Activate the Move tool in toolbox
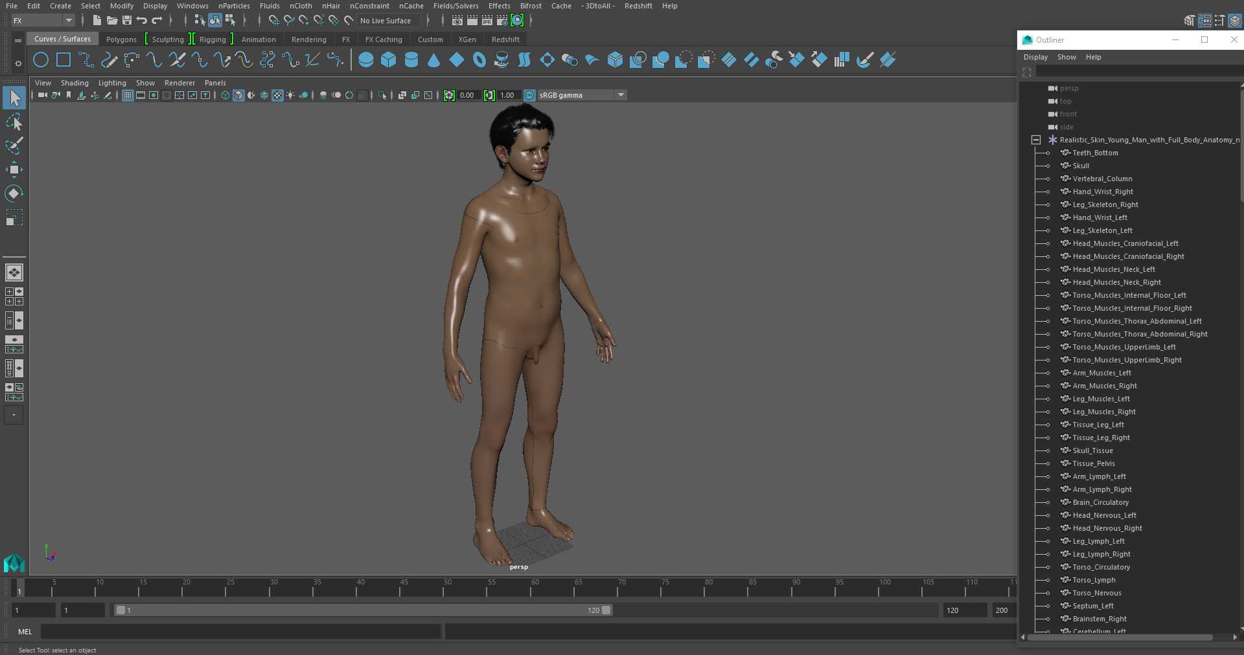Image resolution: width=1244 pixels, height=655 pixels. tap(14, 170)
